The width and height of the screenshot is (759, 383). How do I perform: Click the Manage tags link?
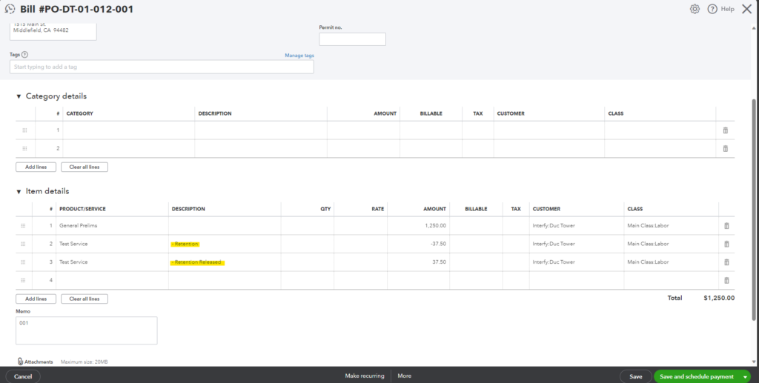click(x=299, y=56)
